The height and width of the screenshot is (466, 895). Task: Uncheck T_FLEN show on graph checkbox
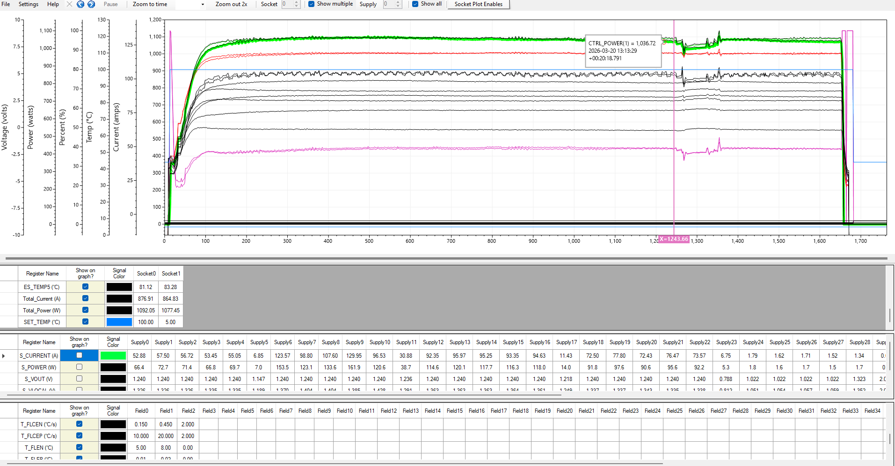[79, 447]
